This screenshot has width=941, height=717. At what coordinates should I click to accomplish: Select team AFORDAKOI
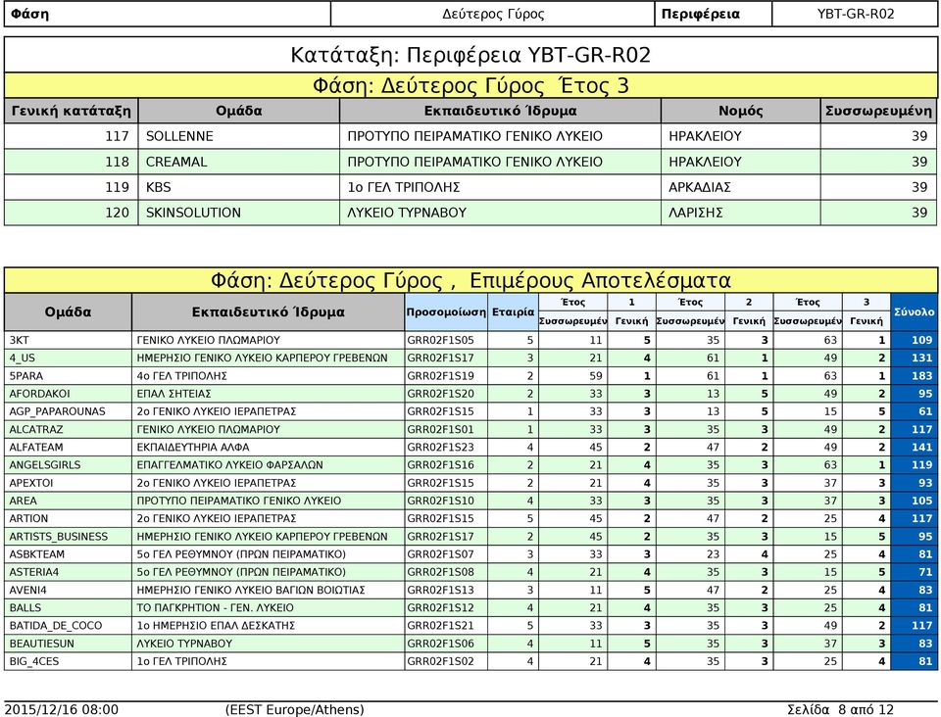[39, 394]
